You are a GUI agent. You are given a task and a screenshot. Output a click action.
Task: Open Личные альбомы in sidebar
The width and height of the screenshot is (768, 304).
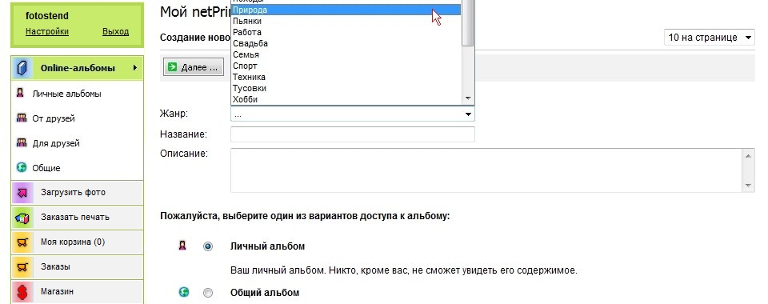[x=66, y=94]
